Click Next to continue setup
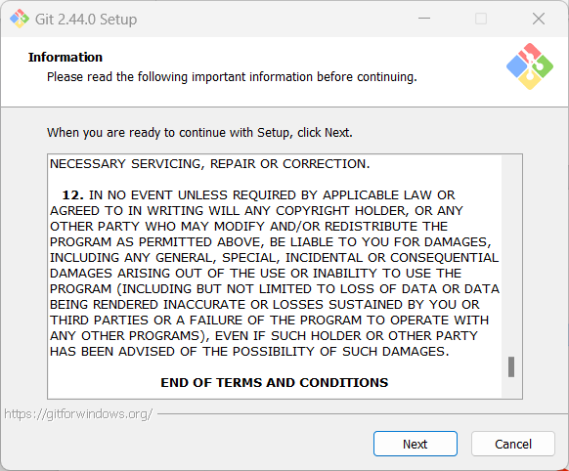569x471 pixels. coord(416,444)
